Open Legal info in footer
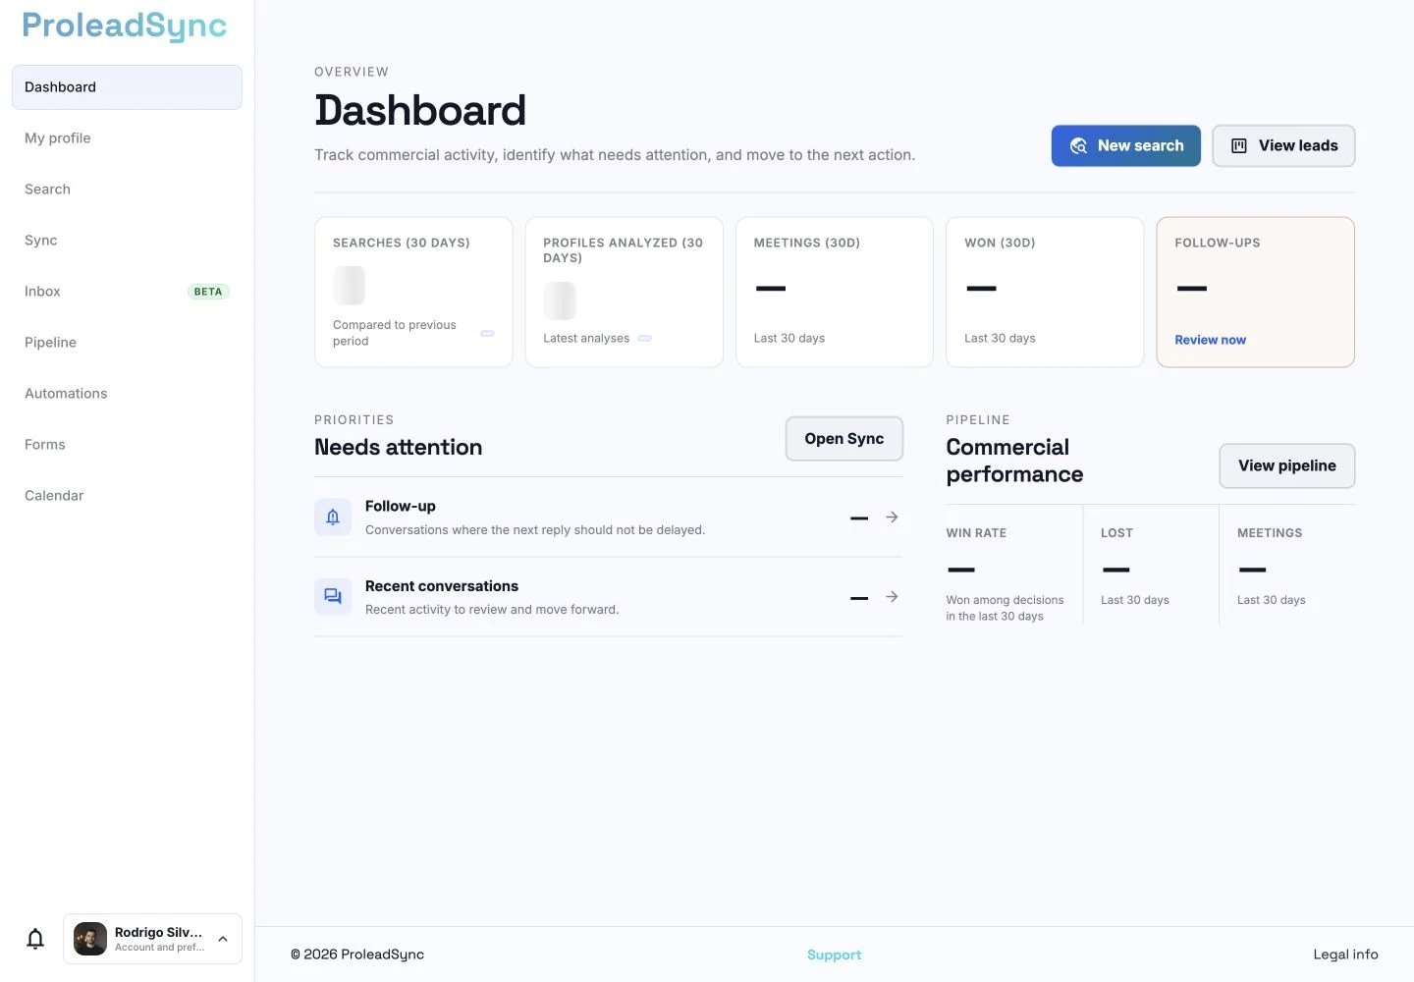This screenshot has height=982, width=1414. click(1345, 955)
